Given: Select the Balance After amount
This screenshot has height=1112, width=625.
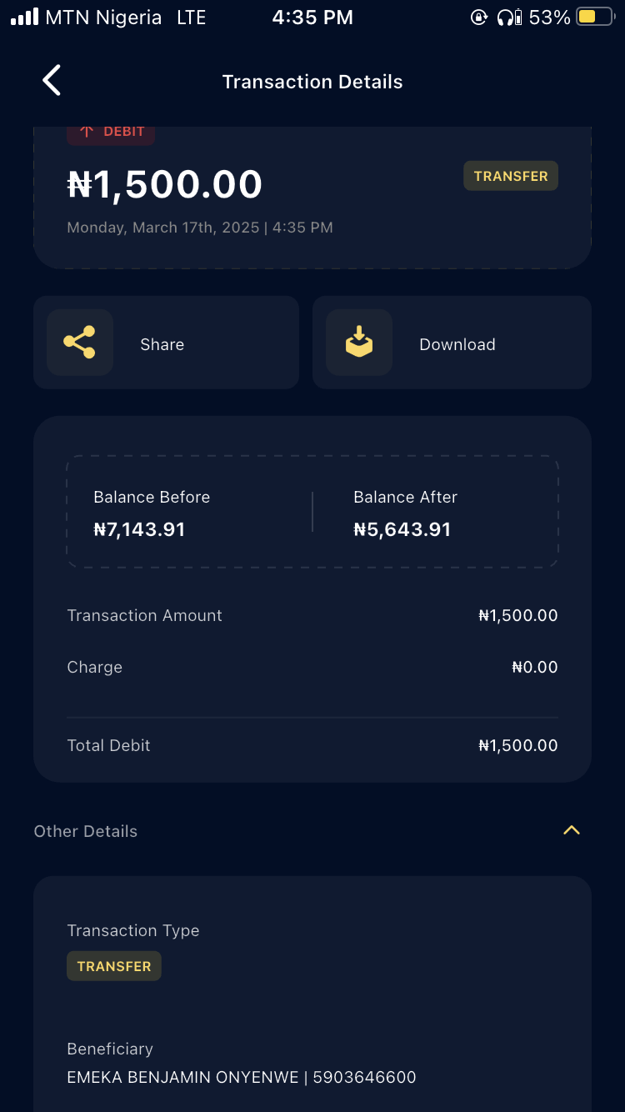Looking at the screenshot, I should [x=402, y=529].
